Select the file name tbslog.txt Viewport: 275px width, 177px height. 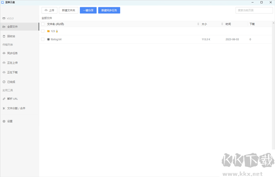click(x=56, y=39)
